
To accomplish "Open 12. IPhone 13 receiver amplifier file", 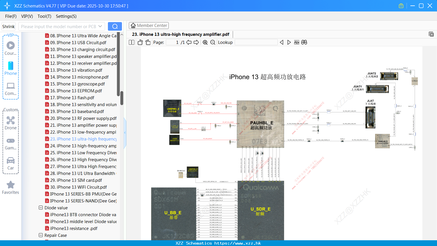I will pyautogui.click(x=81, y=63).
